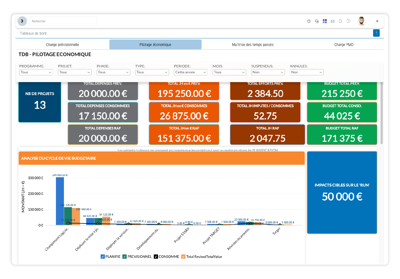Toggle the CONSOMME legend checkbox
The image size is (400, 279).
(155, 257)
